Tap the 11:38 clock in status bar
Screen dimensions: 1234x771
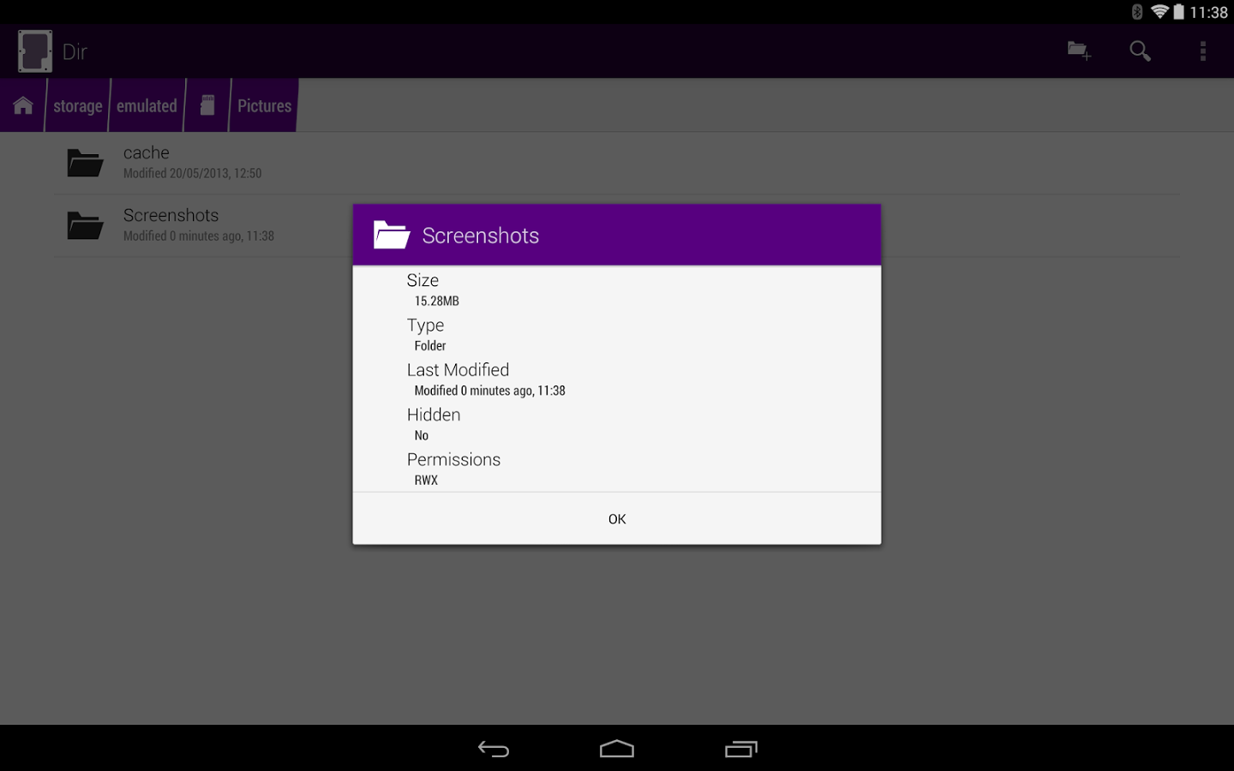(1208, 12)
